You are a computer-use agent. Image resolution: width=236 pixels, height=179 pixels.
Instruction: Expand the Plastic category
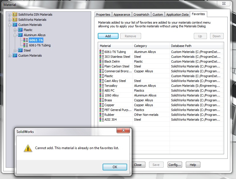[x=15, y=30]
